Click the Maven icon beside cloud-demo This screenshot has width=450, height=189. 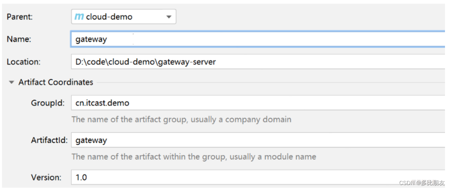tap(79, 17)
